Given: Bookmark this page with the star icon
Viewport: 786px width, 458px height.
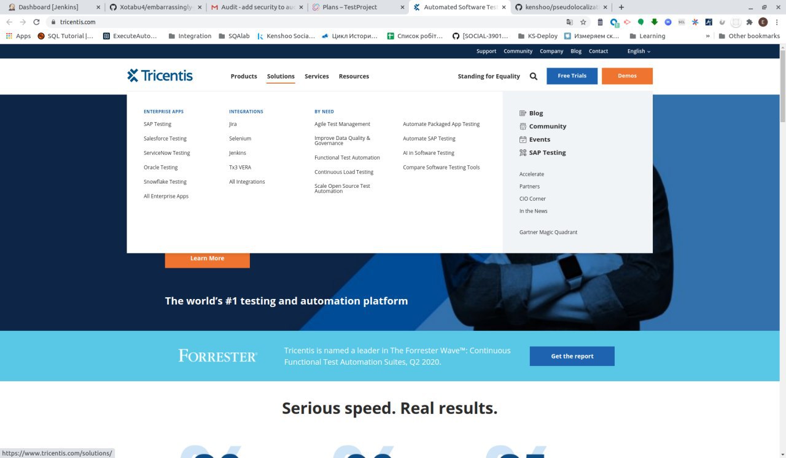Looking at the screenshot, I should (x=583, y=22).
